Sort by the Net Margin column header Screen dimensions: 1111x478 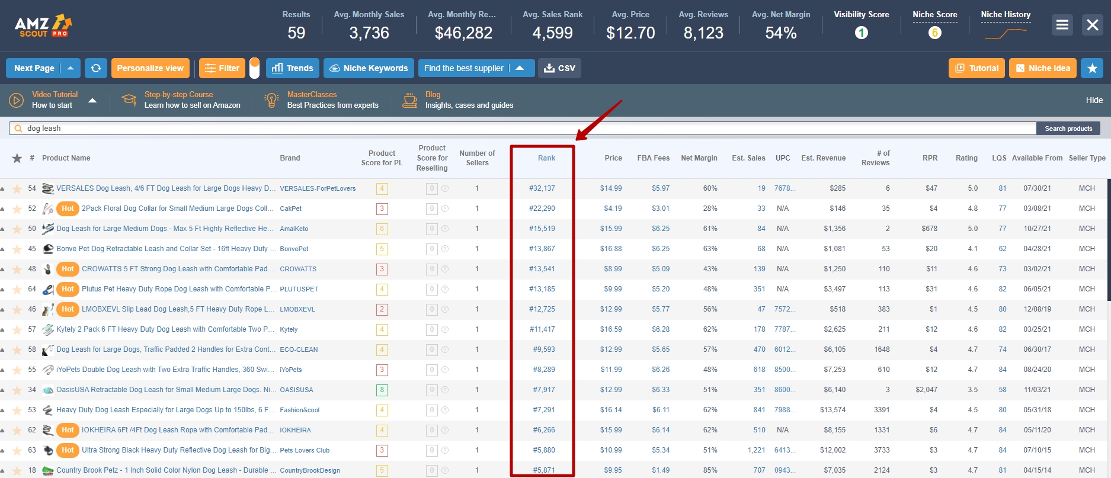pyautogui.click(x=699, y=158)
